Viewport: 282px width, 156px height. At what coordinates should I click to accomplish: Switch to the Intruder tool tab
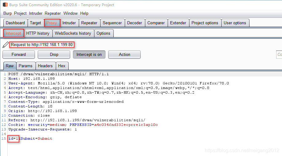(69, 23)
